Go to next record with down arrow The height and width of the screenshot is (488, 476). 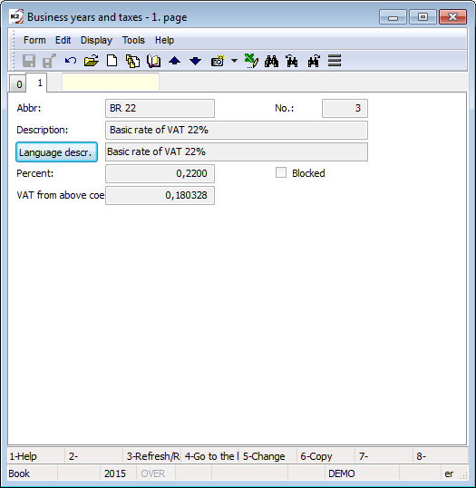[195, 61]
